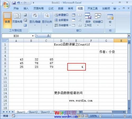Select the 加载项 tab

tap(106, 8)
